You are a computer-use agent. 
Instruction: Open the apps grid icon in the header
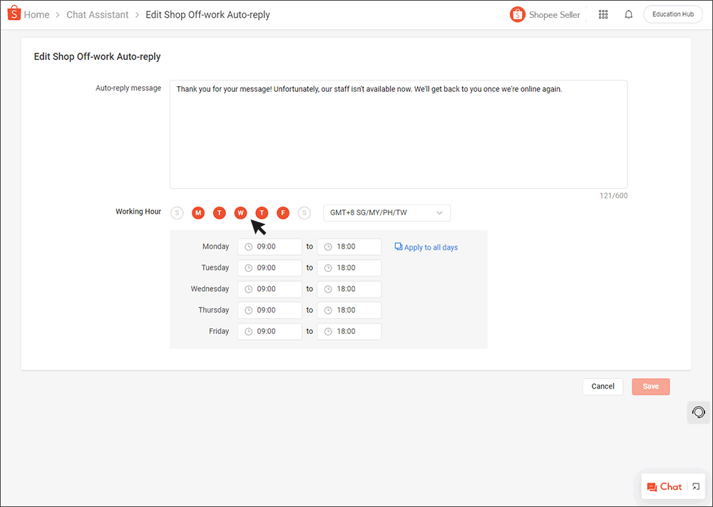pyautogui.click(x=602, y=14)
